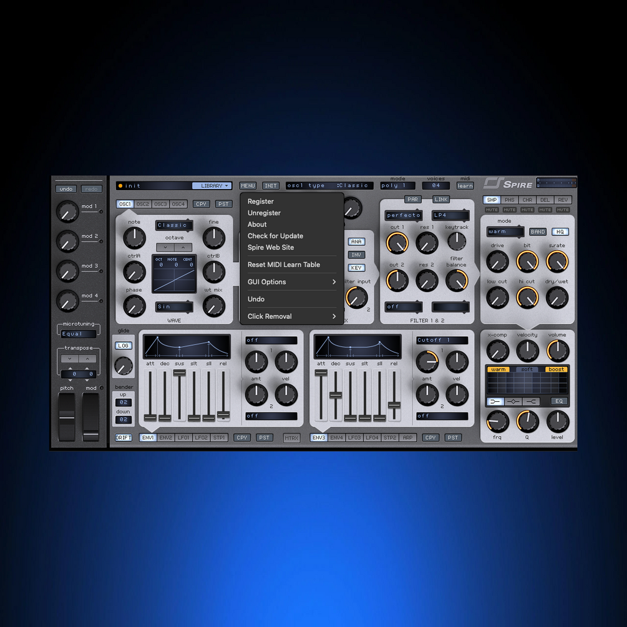The width and height of the screenshot is (627, 627).
Task: Toggle the DRIFT button
Action: (123, 437)
